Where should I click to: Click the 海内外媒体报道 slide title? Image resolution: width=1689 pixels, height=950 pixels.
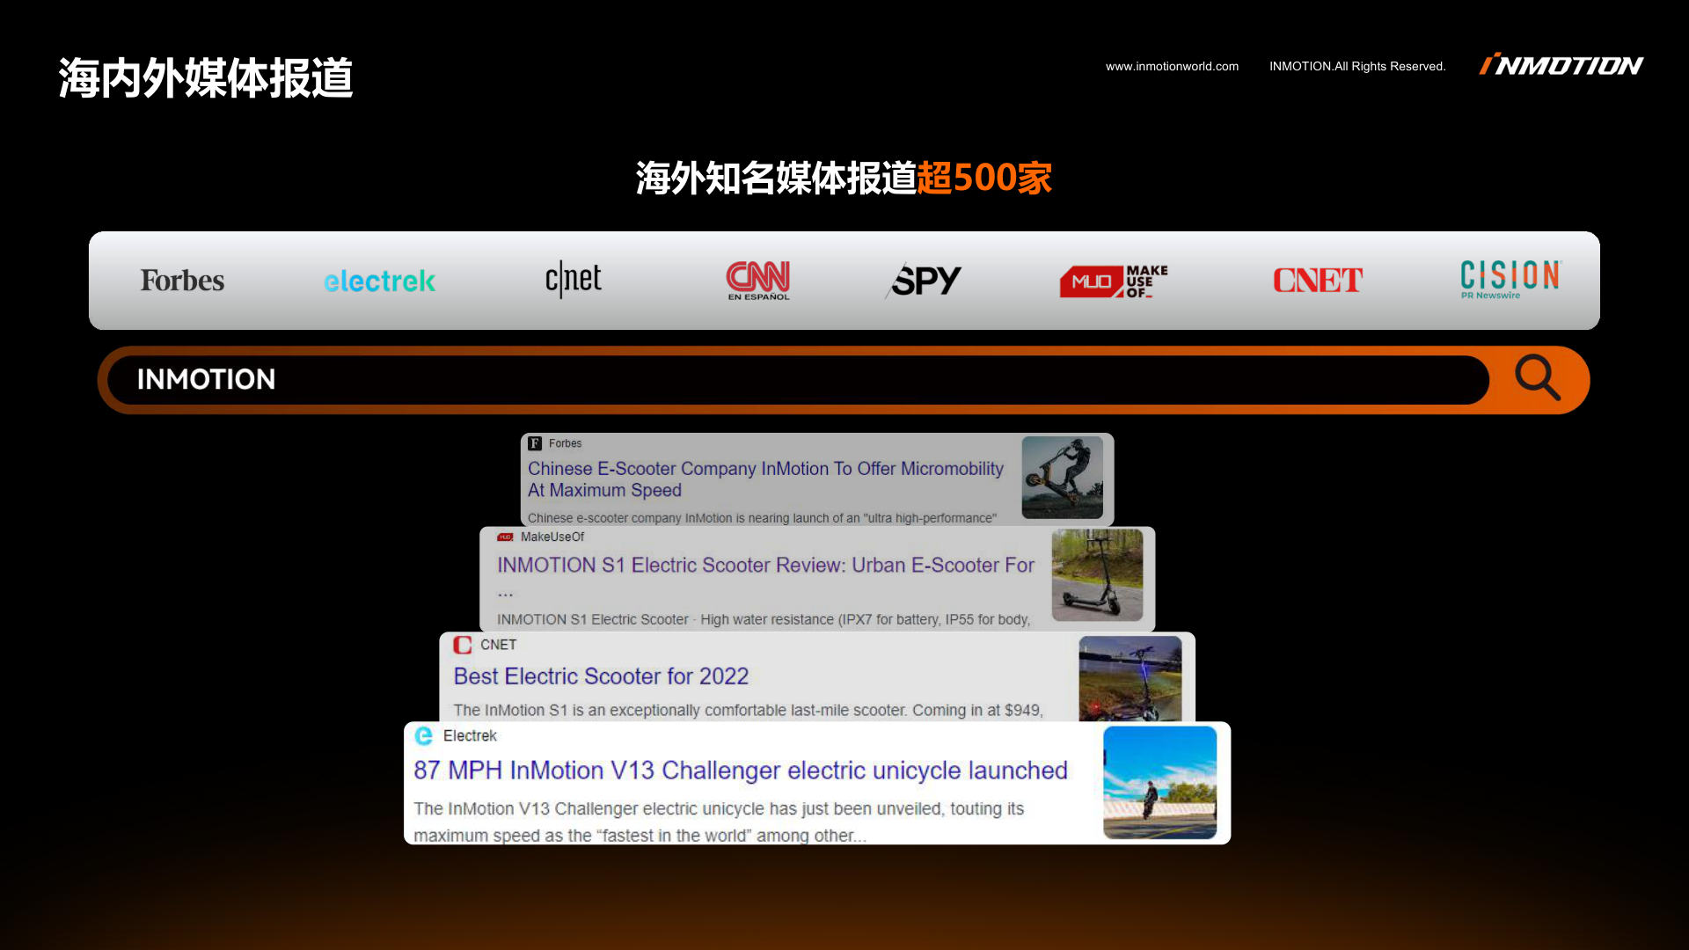tap(206, 77)
